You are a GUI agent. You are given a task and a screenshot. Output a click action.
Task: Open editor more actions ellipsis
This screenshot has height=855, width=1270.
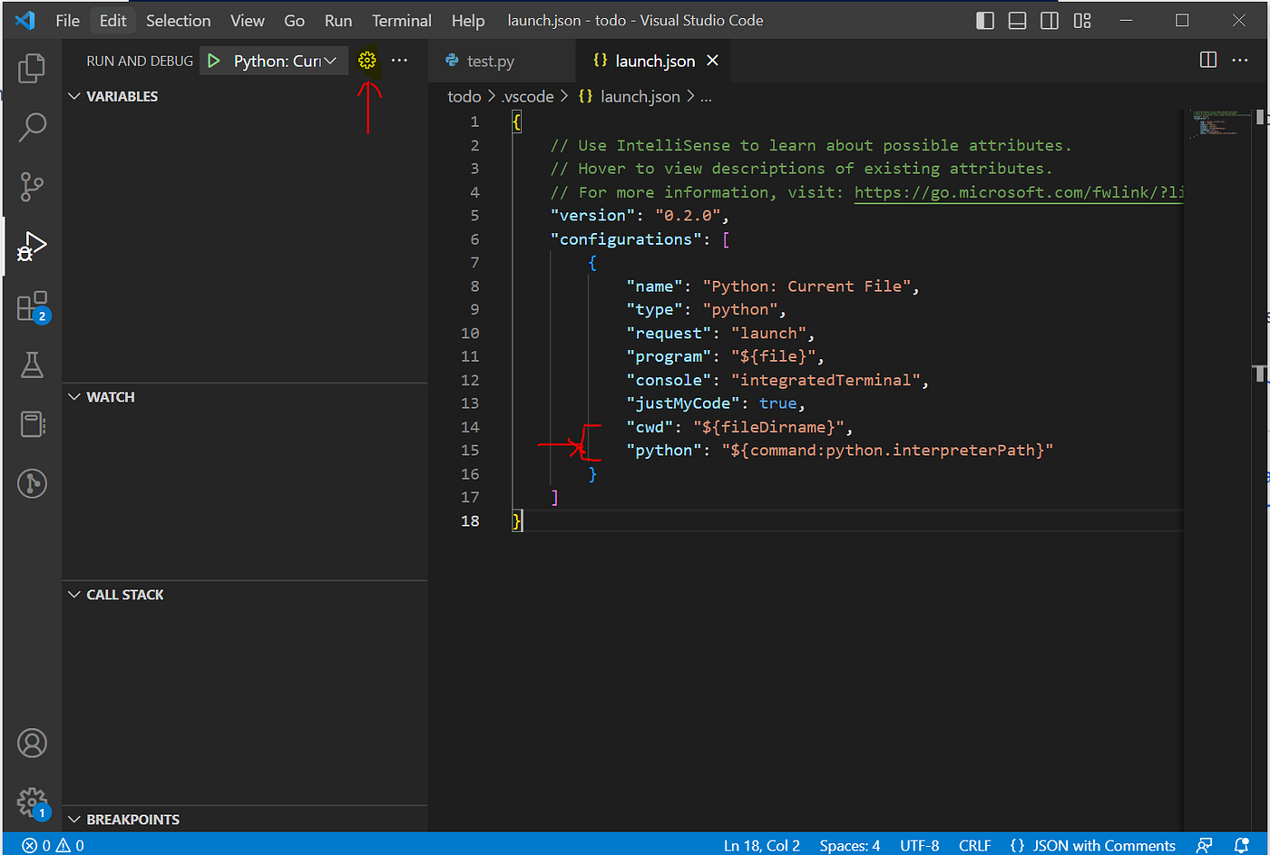coord(1240,60)
